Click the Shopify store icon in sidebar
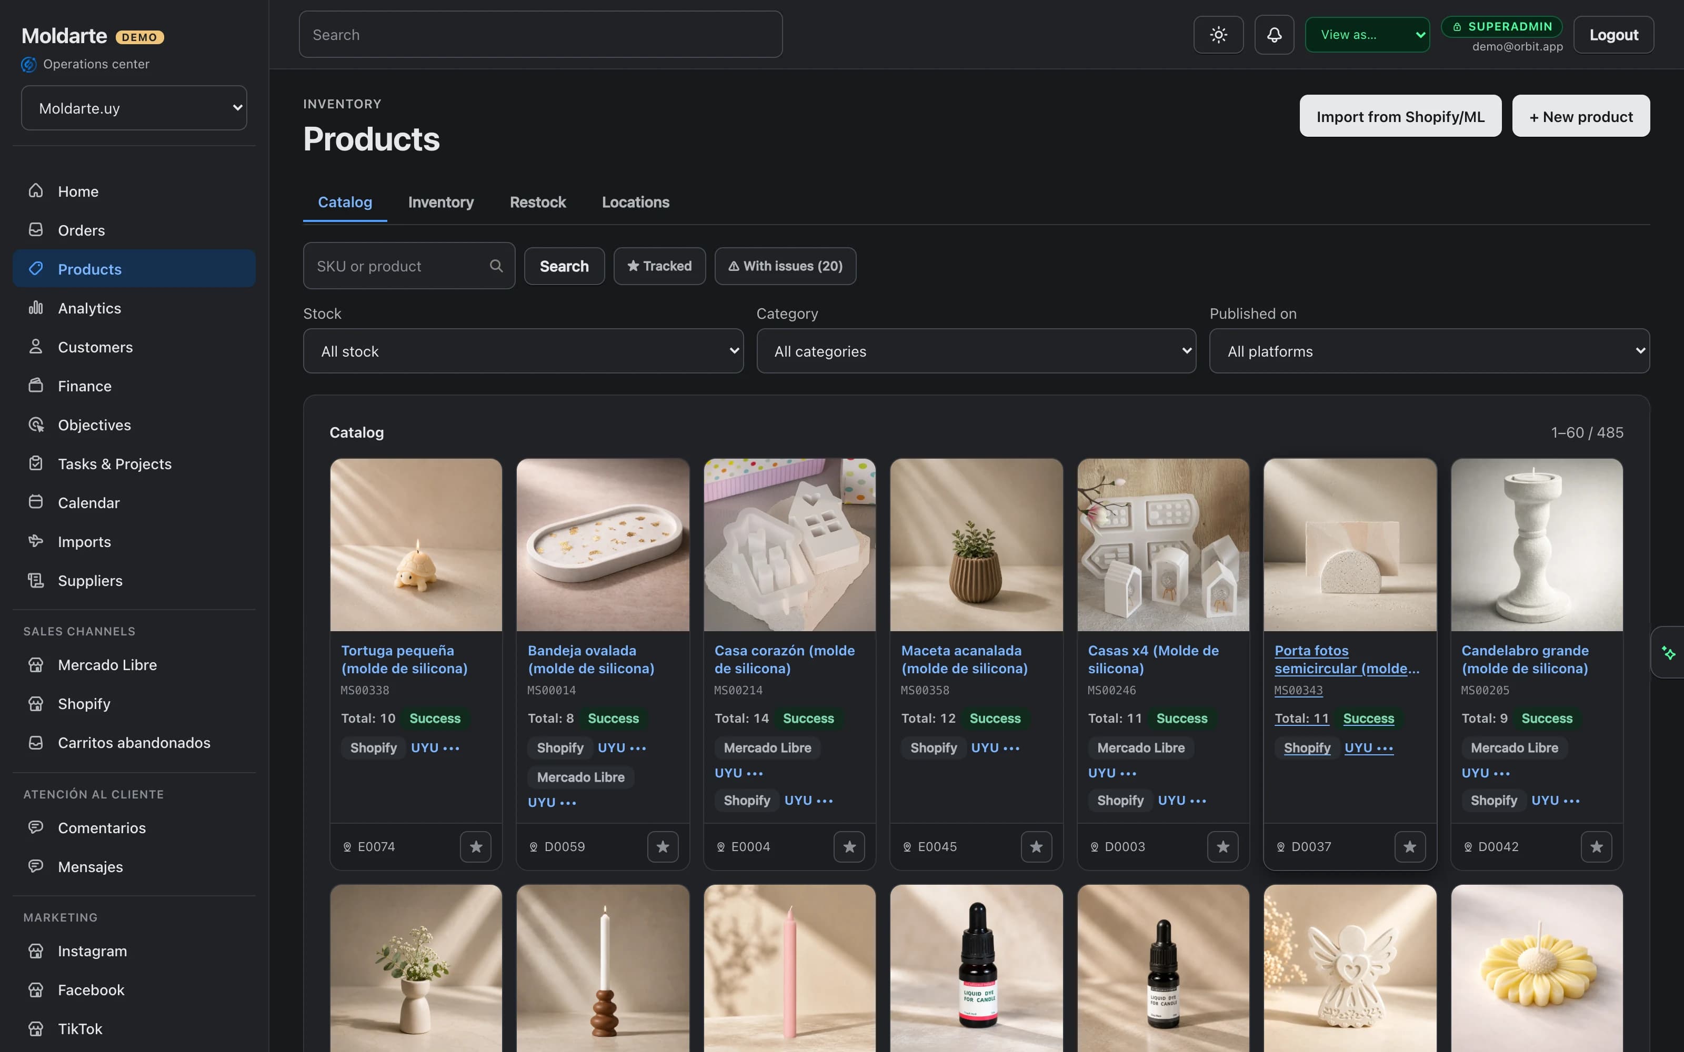1684x1052 pixels. pos(36,703)
